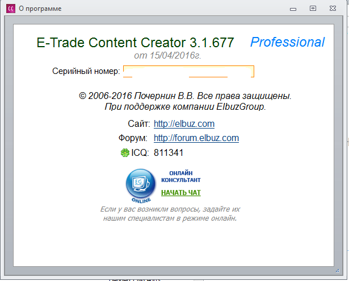
Task: Click the При поддержке компании ElbuzGroup line
Action: (x=185, y=107)
